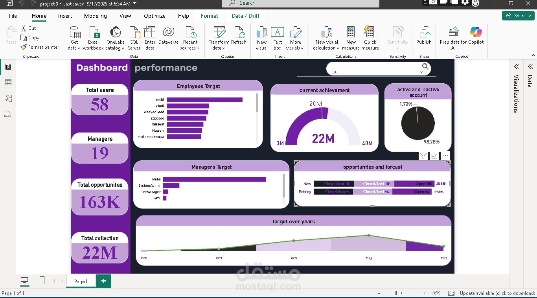Insert a New visual
The width and height of the screenshot is (537, 298).
pyautogui.click(x=262, y=38)
